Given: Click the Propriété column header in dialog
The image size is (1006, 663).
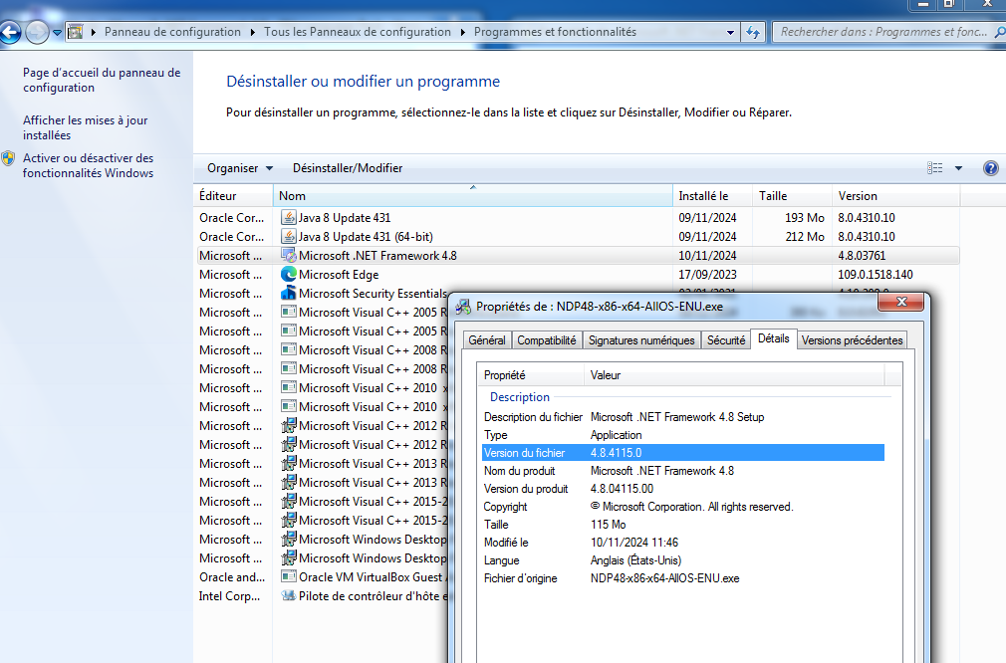Looking at the screenshot, I should [531, 375].
